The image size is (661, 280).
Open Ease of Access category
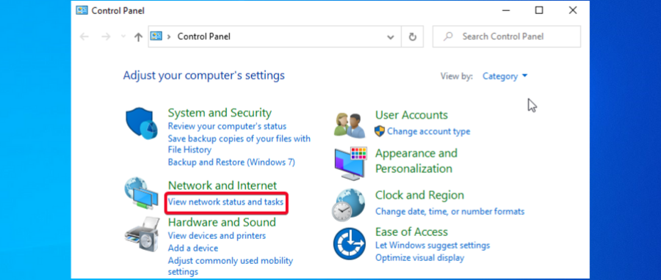click(411, 232)
